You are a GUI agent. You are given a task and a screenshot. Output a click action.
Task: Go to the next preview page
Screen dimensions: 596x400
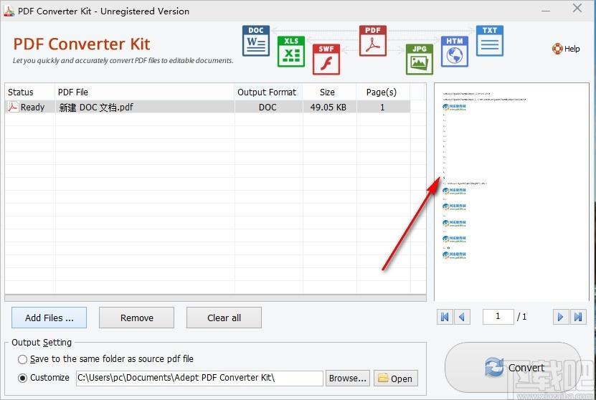pos(561,316)
